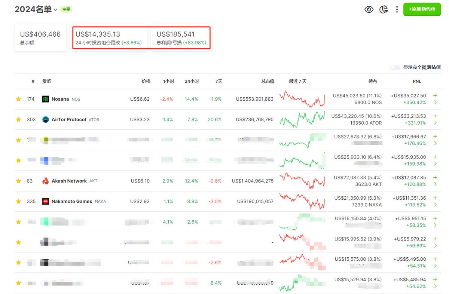Add transaction plus in +US$5,495.00 row
Viewport: 449px width, 294px height.
click(435, 259)
